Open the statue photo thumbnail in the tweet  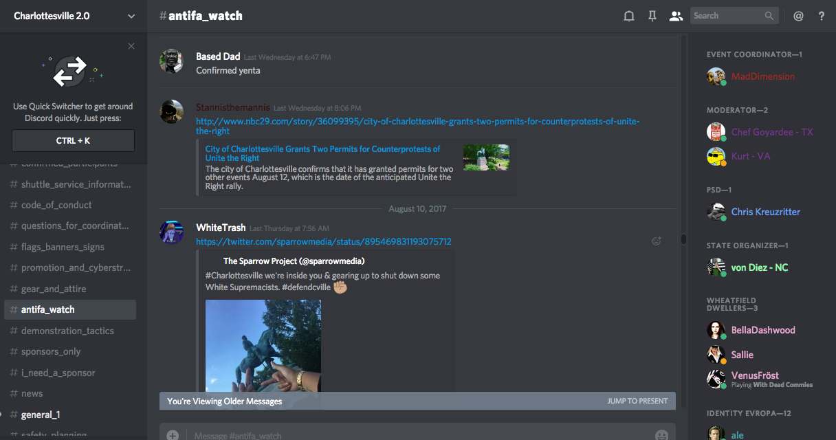coord(263,345)
